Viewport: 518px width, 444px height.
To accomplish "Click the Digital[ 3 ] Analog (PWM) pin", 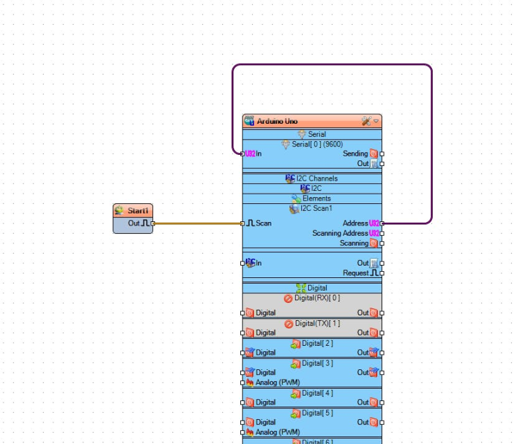I will 242,382.
